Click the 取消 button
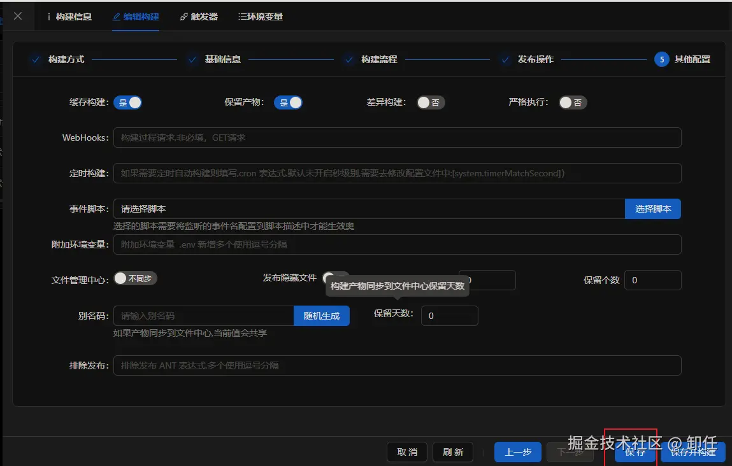732x466 pixels. pyautogui.click(x=407, y=452)
